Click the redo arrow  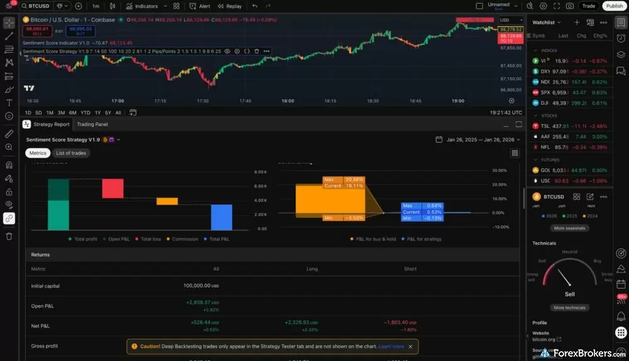(x=268, y=6)
